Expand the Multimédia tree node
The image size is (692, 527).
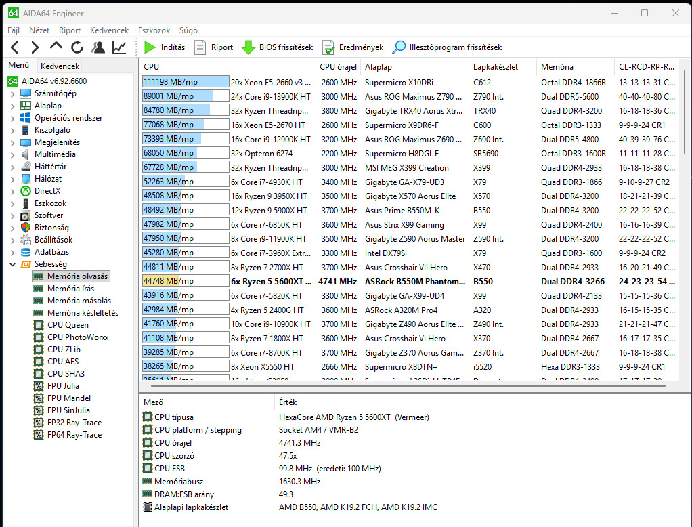tap(12, 154)
